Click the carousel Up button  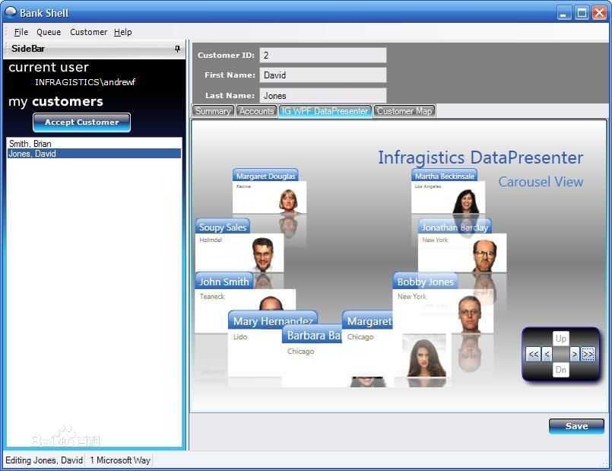[561, 338]
